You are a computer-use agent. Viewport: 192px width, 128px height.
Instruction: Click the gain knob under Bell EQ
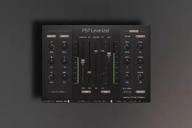pos(64,77)
